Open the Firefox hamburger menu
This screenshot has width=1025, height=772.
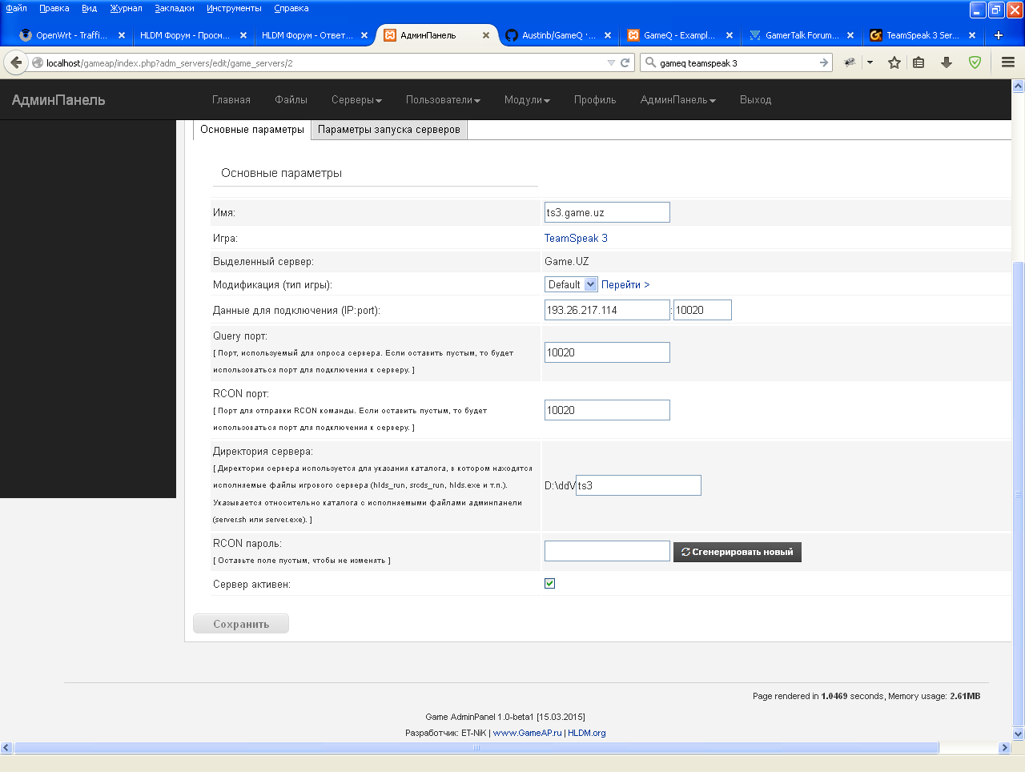coord(1008,62)
